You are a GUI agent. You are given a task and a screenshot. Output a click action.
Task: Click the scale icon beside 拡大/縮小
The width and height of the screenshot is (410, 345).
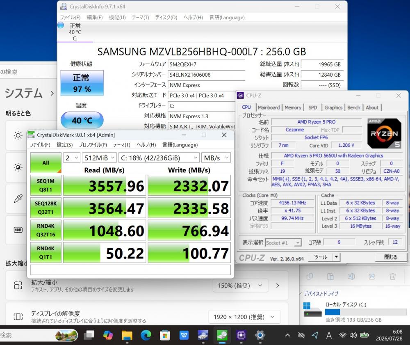[x=18, y=285]
